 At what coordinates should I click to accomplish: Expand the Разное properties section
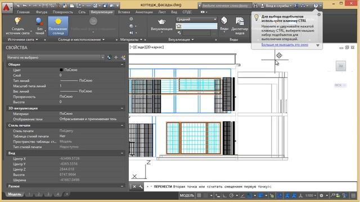[x=122, y=186]
